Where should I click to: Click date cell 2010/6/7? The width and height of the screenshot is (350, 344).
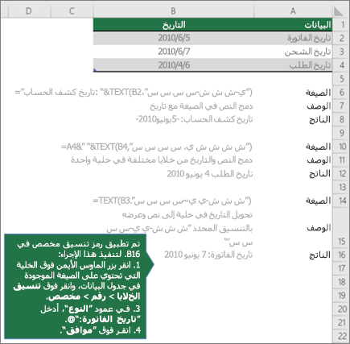pyautogui.click(x=174, y=52)
